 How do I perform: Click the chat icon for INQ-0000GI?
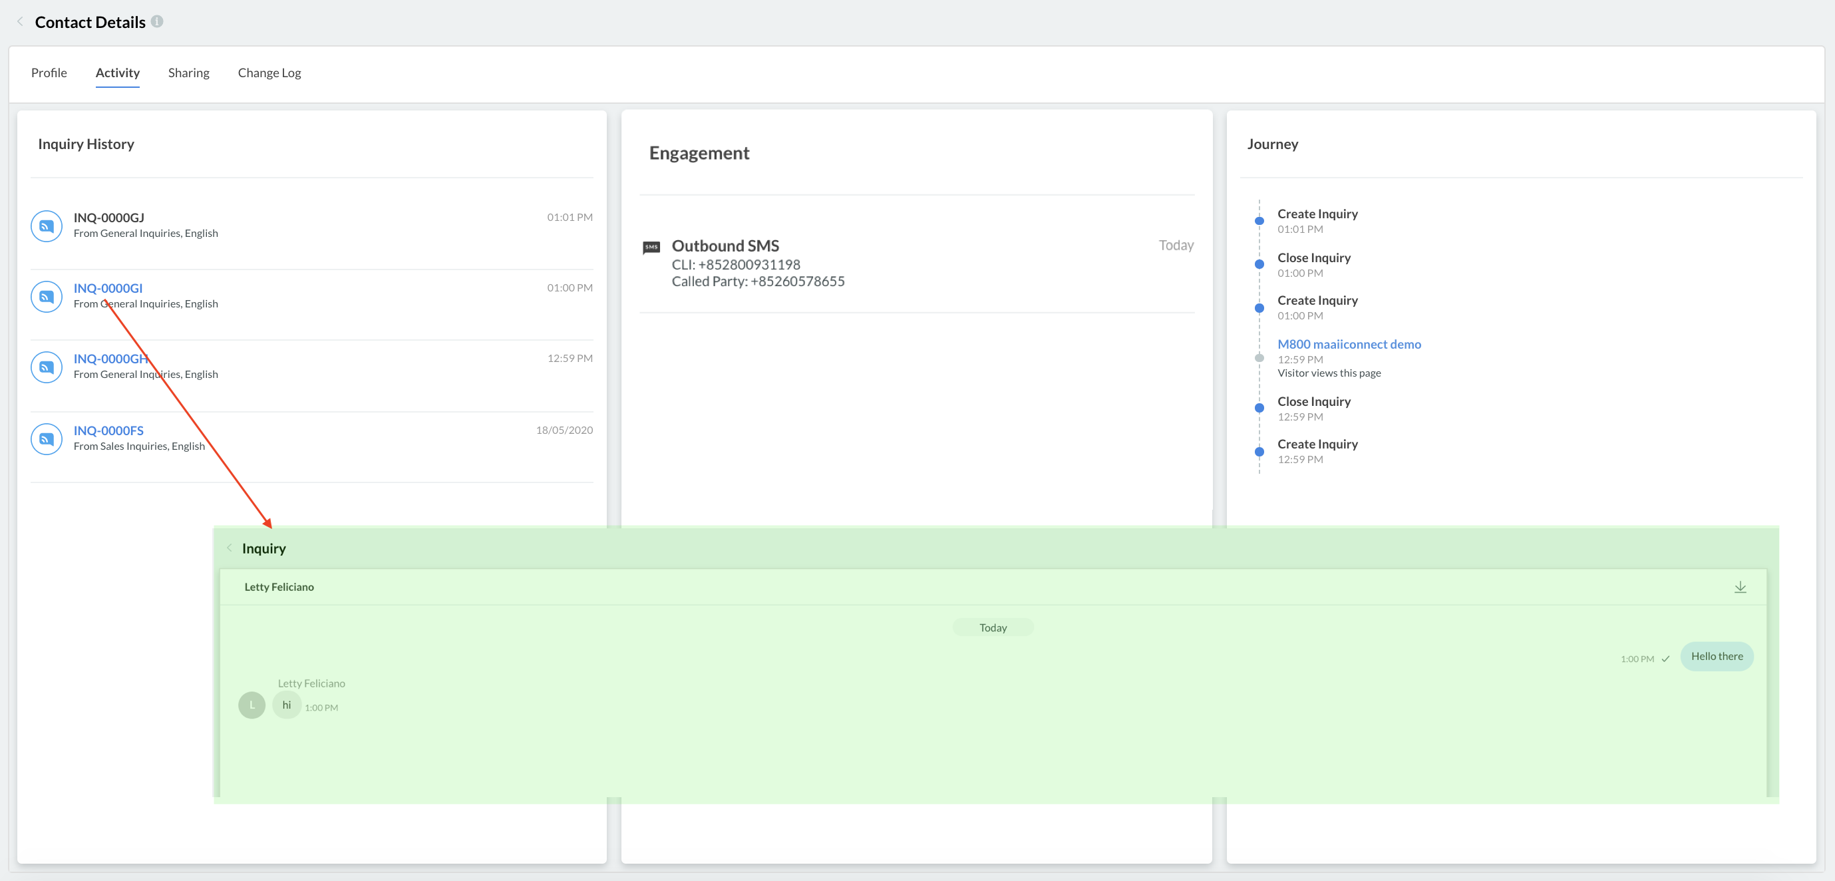tap(47, 296)
